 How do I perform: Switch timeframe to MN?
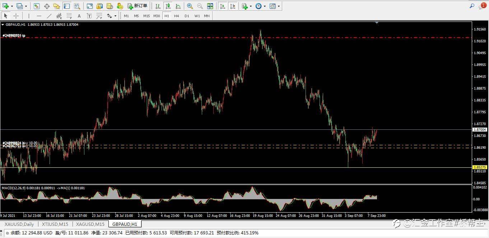click(207, 16)
